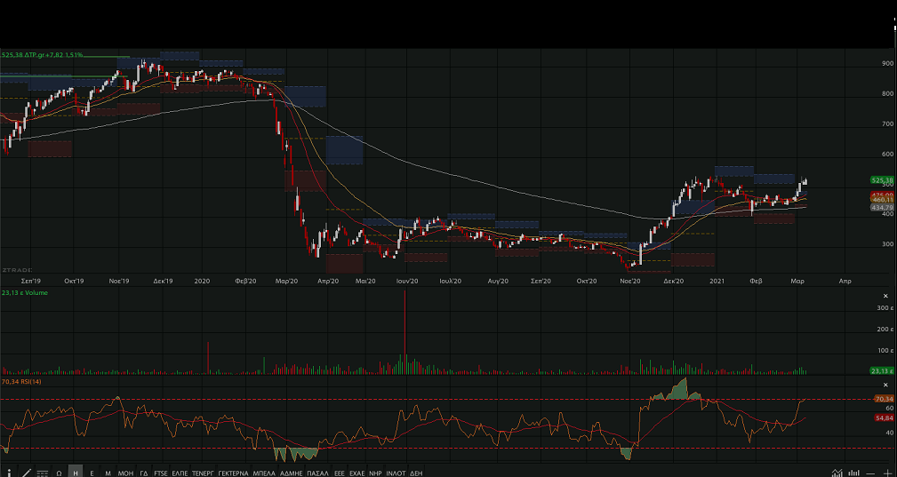
Task: Open the table grid view icon
Action: 42,473
